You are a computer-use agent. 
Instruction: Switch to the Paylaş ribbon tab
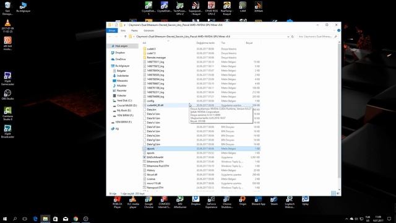click(x=134, y=30)
